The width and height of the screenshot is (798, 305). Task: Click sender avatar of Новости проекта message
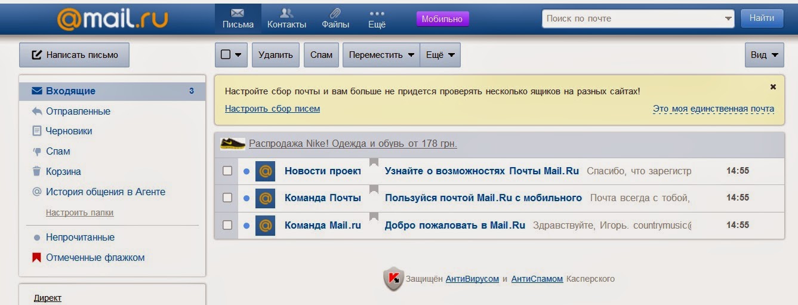(265, 171)
